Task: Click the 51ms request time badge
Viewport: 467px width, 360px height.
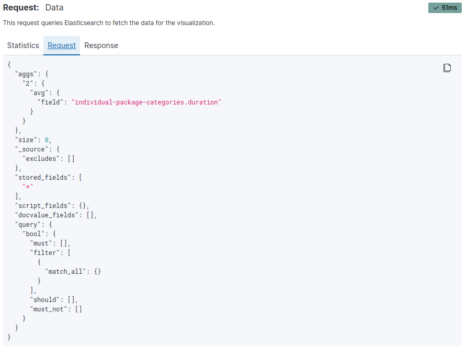Action: tap(445, 8)
